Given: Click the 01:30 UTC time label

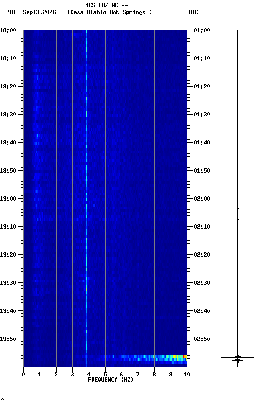Looking at the screenshot, I should click(x=202, y=115).
